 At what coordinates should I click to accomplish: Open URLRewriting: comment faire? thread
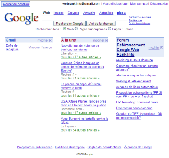coord(137,102)
